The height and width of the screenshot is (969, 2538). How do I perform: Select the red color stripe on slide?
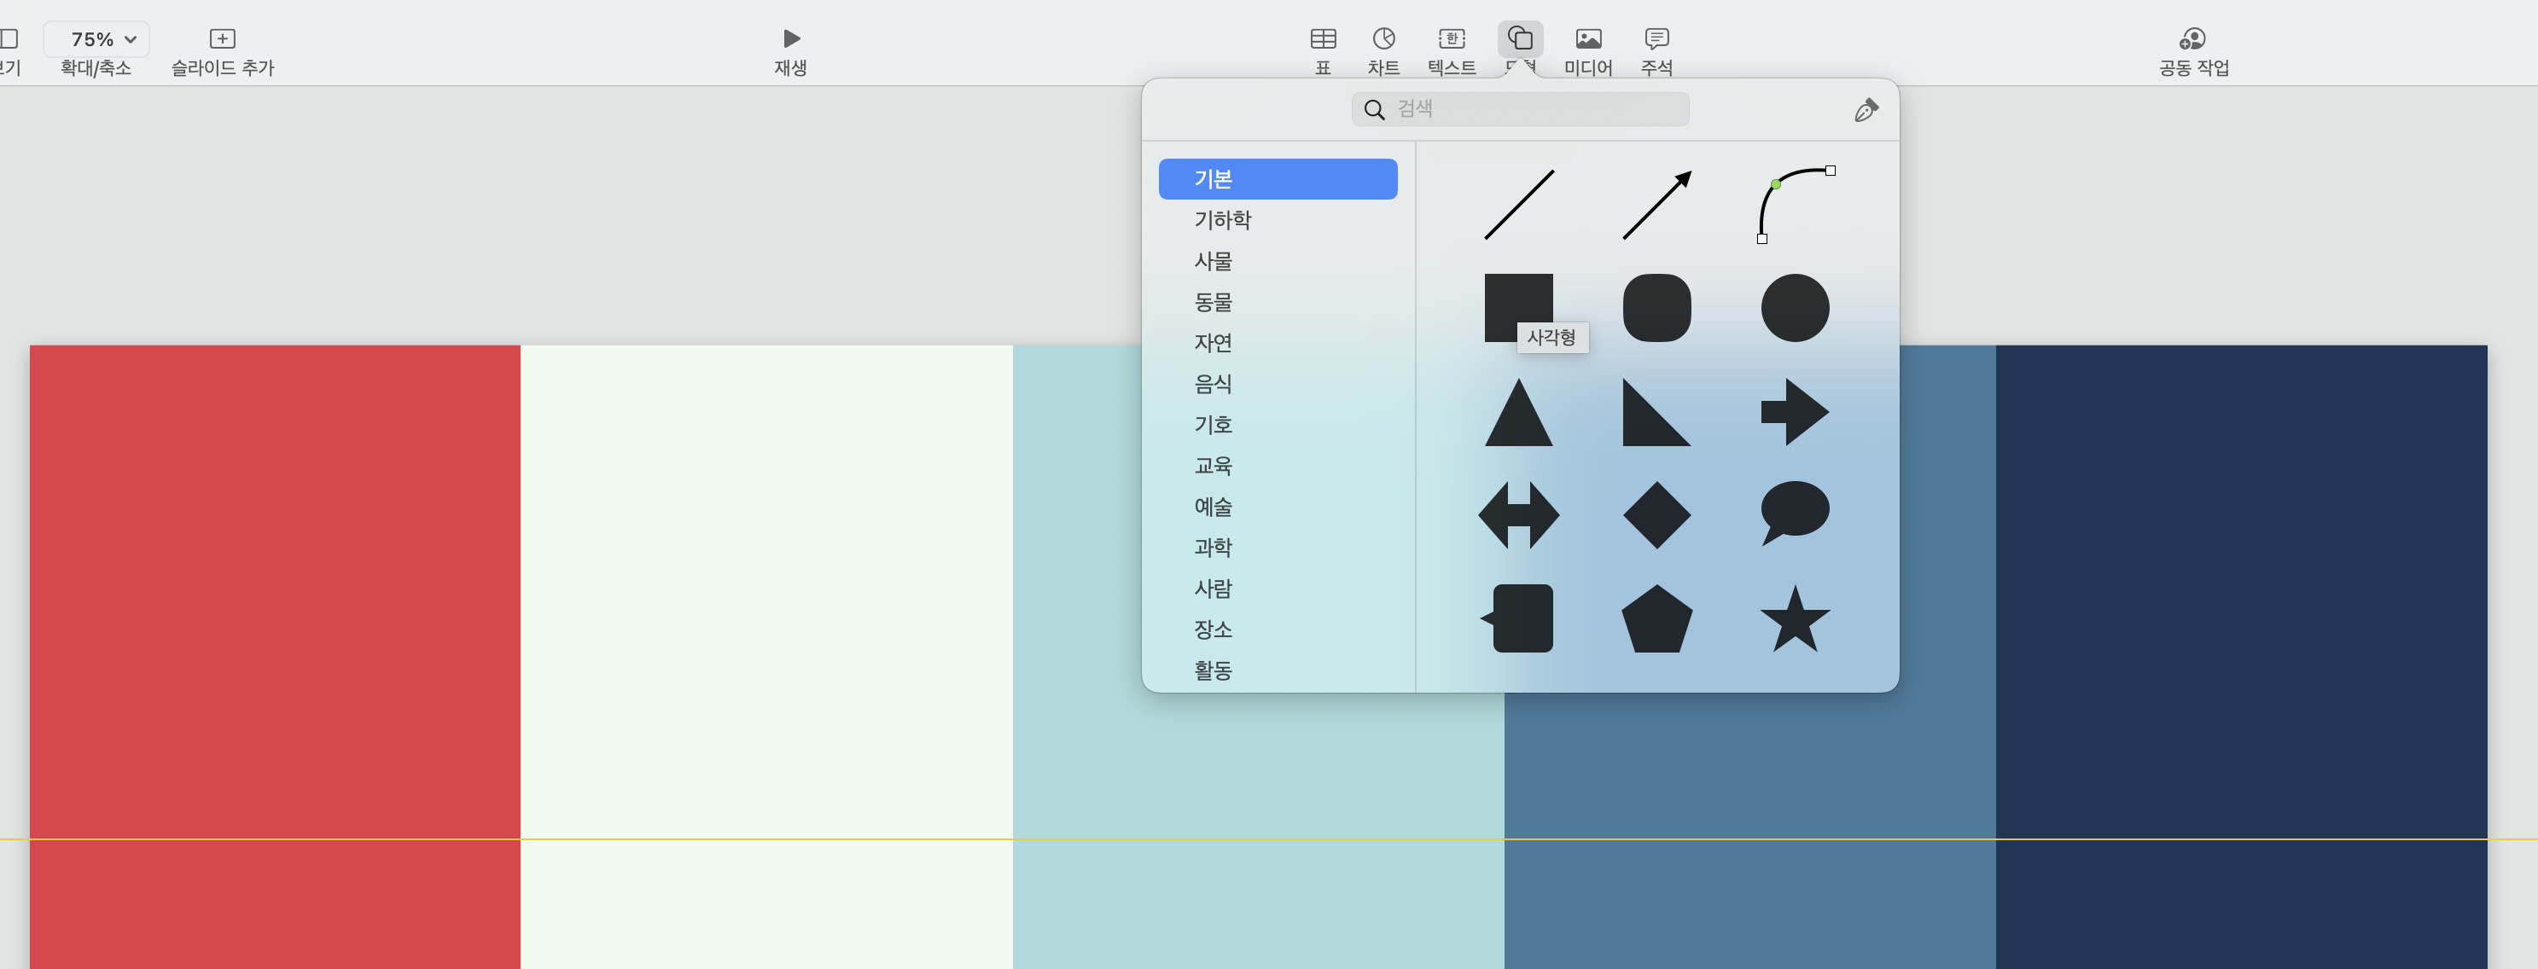[275, 591]
